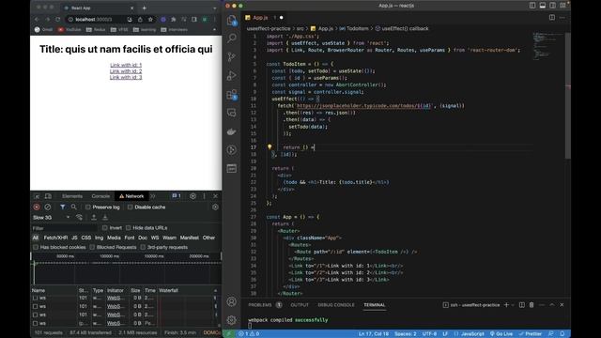Enable the Disable cache checkbox
The height and width of the screenshot is (338, 601).
point(131,207)
